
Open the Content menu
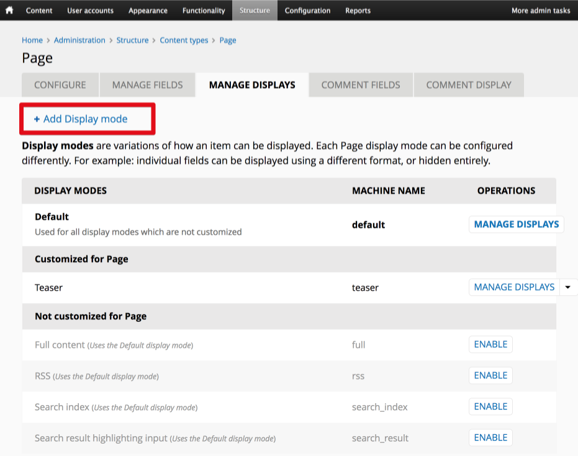(39, 10)
